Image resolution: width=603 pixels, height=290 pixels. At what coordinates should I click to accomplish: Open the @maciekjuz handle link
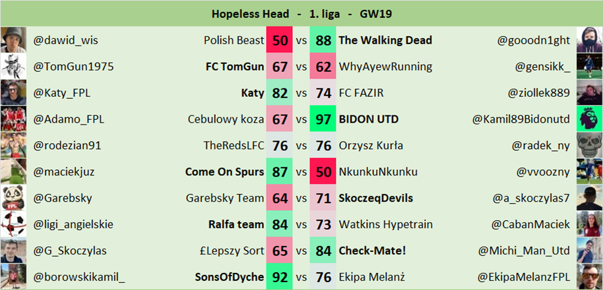point(64,172)
